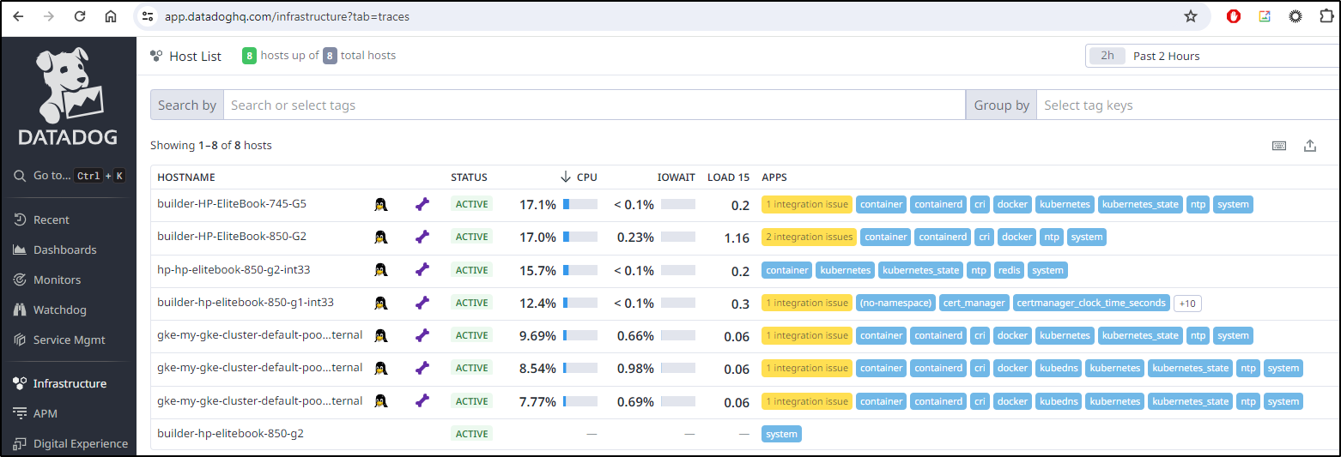Open the keyboard shortcuts icon
Viewport: 1341px width, 457px height.
coord(1279,146)
